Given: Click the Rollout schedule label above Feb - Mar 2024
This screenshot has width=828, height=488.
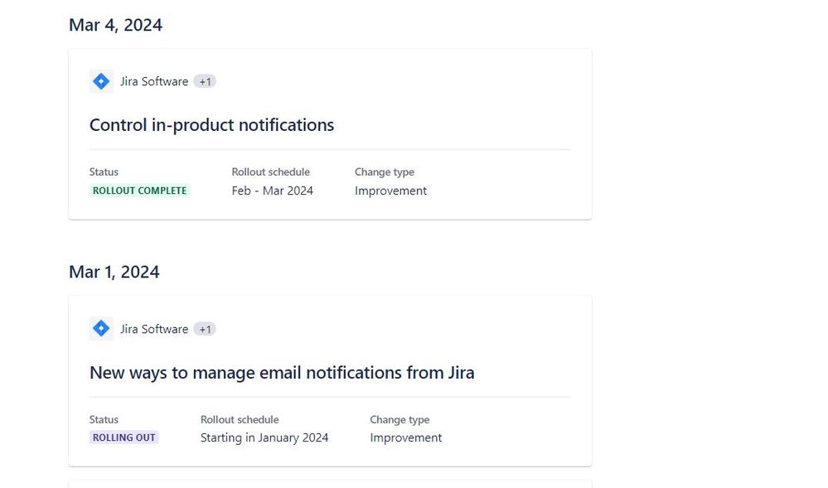Looking at the screenshot, I should point(270,172).
